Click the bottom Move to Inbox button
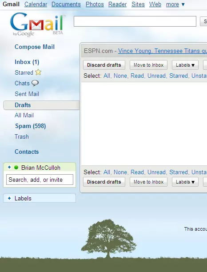The width and height of the screenshot is (207, 272). click(x=148, y=182)
